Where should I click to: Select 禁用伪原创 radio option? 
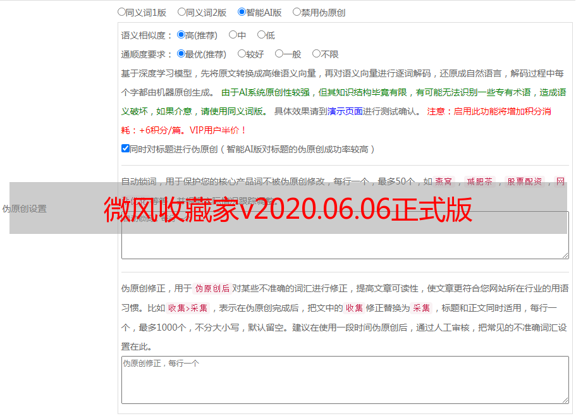[x=297, y=12]
